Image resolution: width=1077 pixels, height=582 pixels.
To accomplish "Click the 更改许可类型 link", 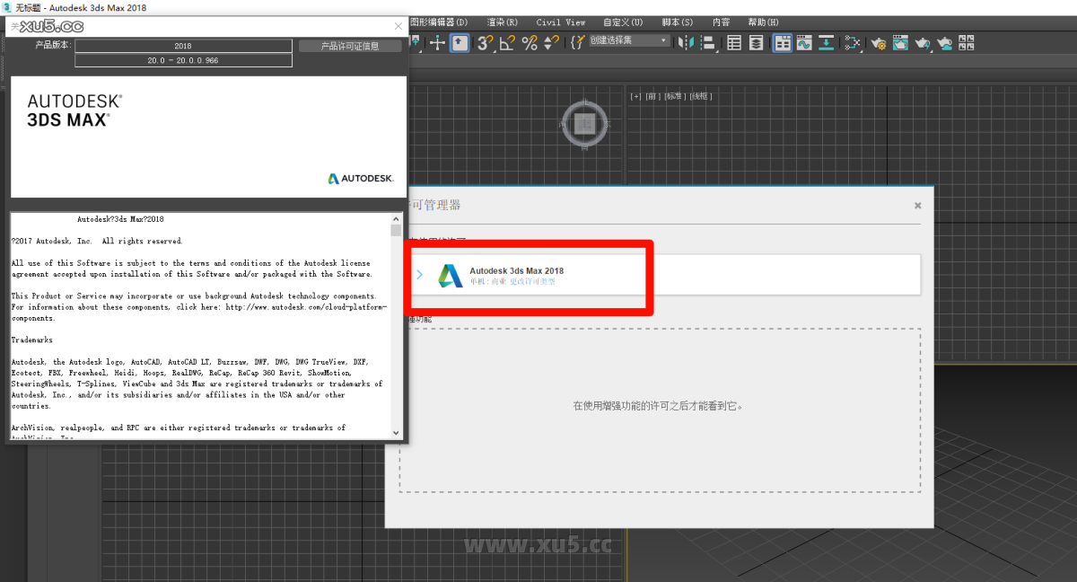I will point(533,281).
